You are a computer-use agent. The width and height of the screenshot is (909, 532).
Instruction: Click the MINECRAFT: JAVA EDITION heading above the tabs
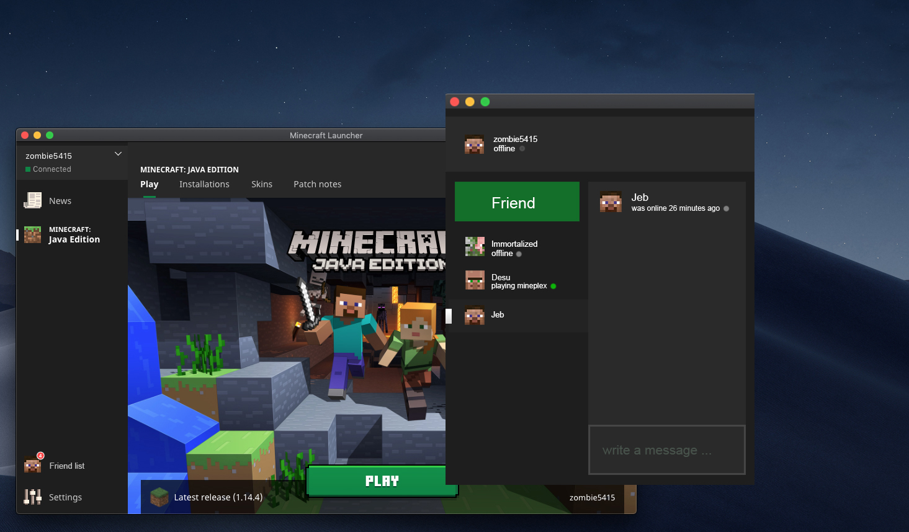point(189,169)
